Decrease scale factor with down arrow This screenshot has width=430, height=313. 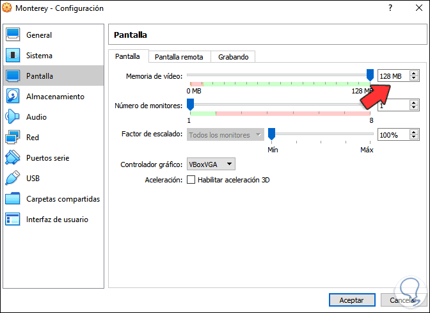(414, 137)
